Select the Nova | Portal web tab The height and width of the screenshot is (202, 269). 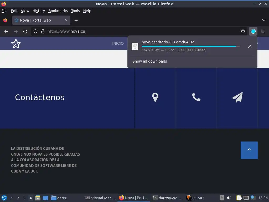click(41, 20)
